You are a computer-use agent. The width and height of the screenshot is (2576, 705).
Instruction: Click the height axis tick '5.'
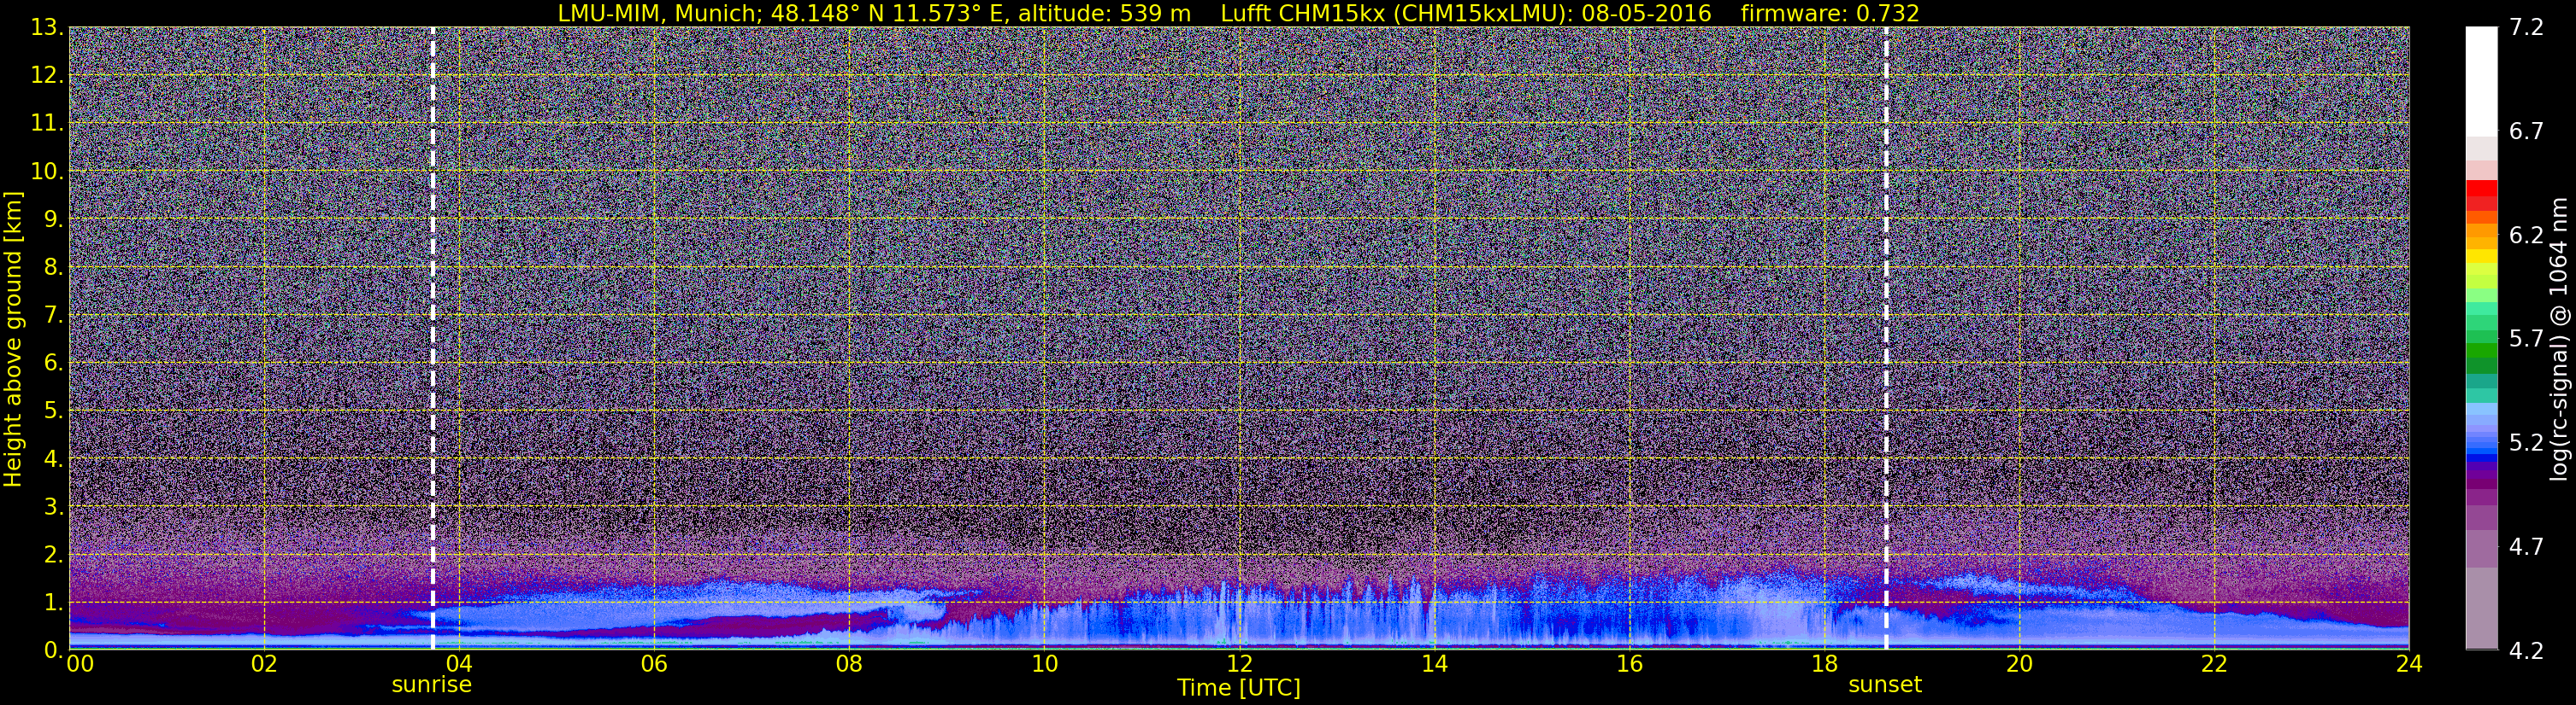[x=53, y=411]
